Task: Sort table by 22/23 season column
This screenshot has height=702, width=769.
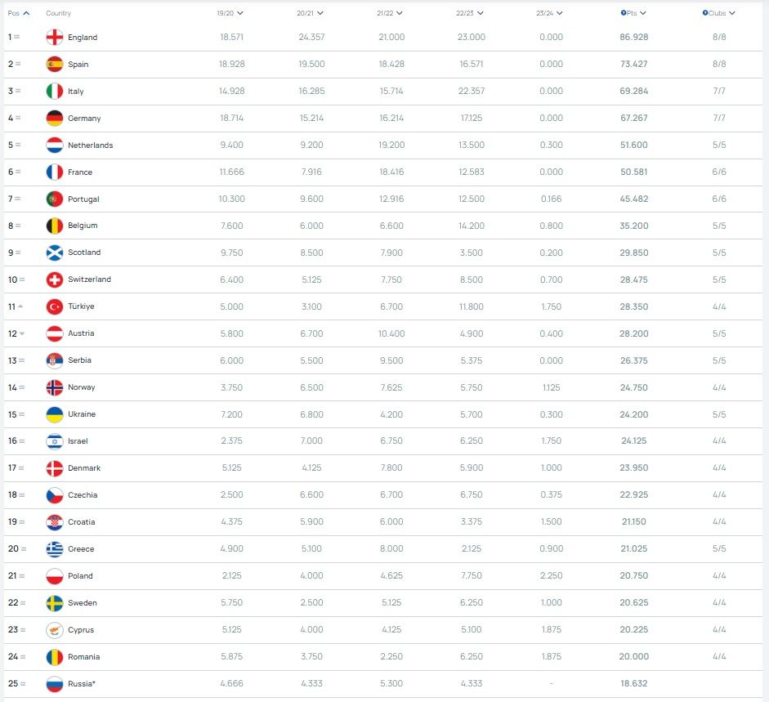Action: [469, 13]
